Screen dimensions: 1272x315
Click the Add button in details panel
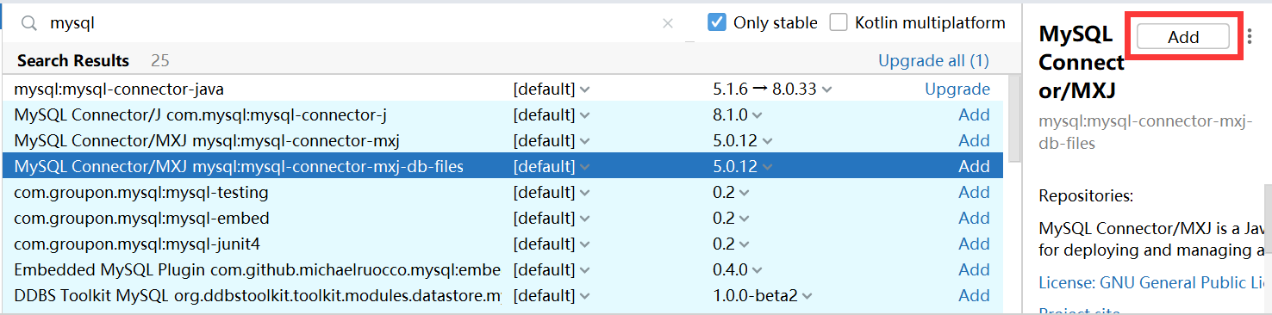[x=1183, y=36]
